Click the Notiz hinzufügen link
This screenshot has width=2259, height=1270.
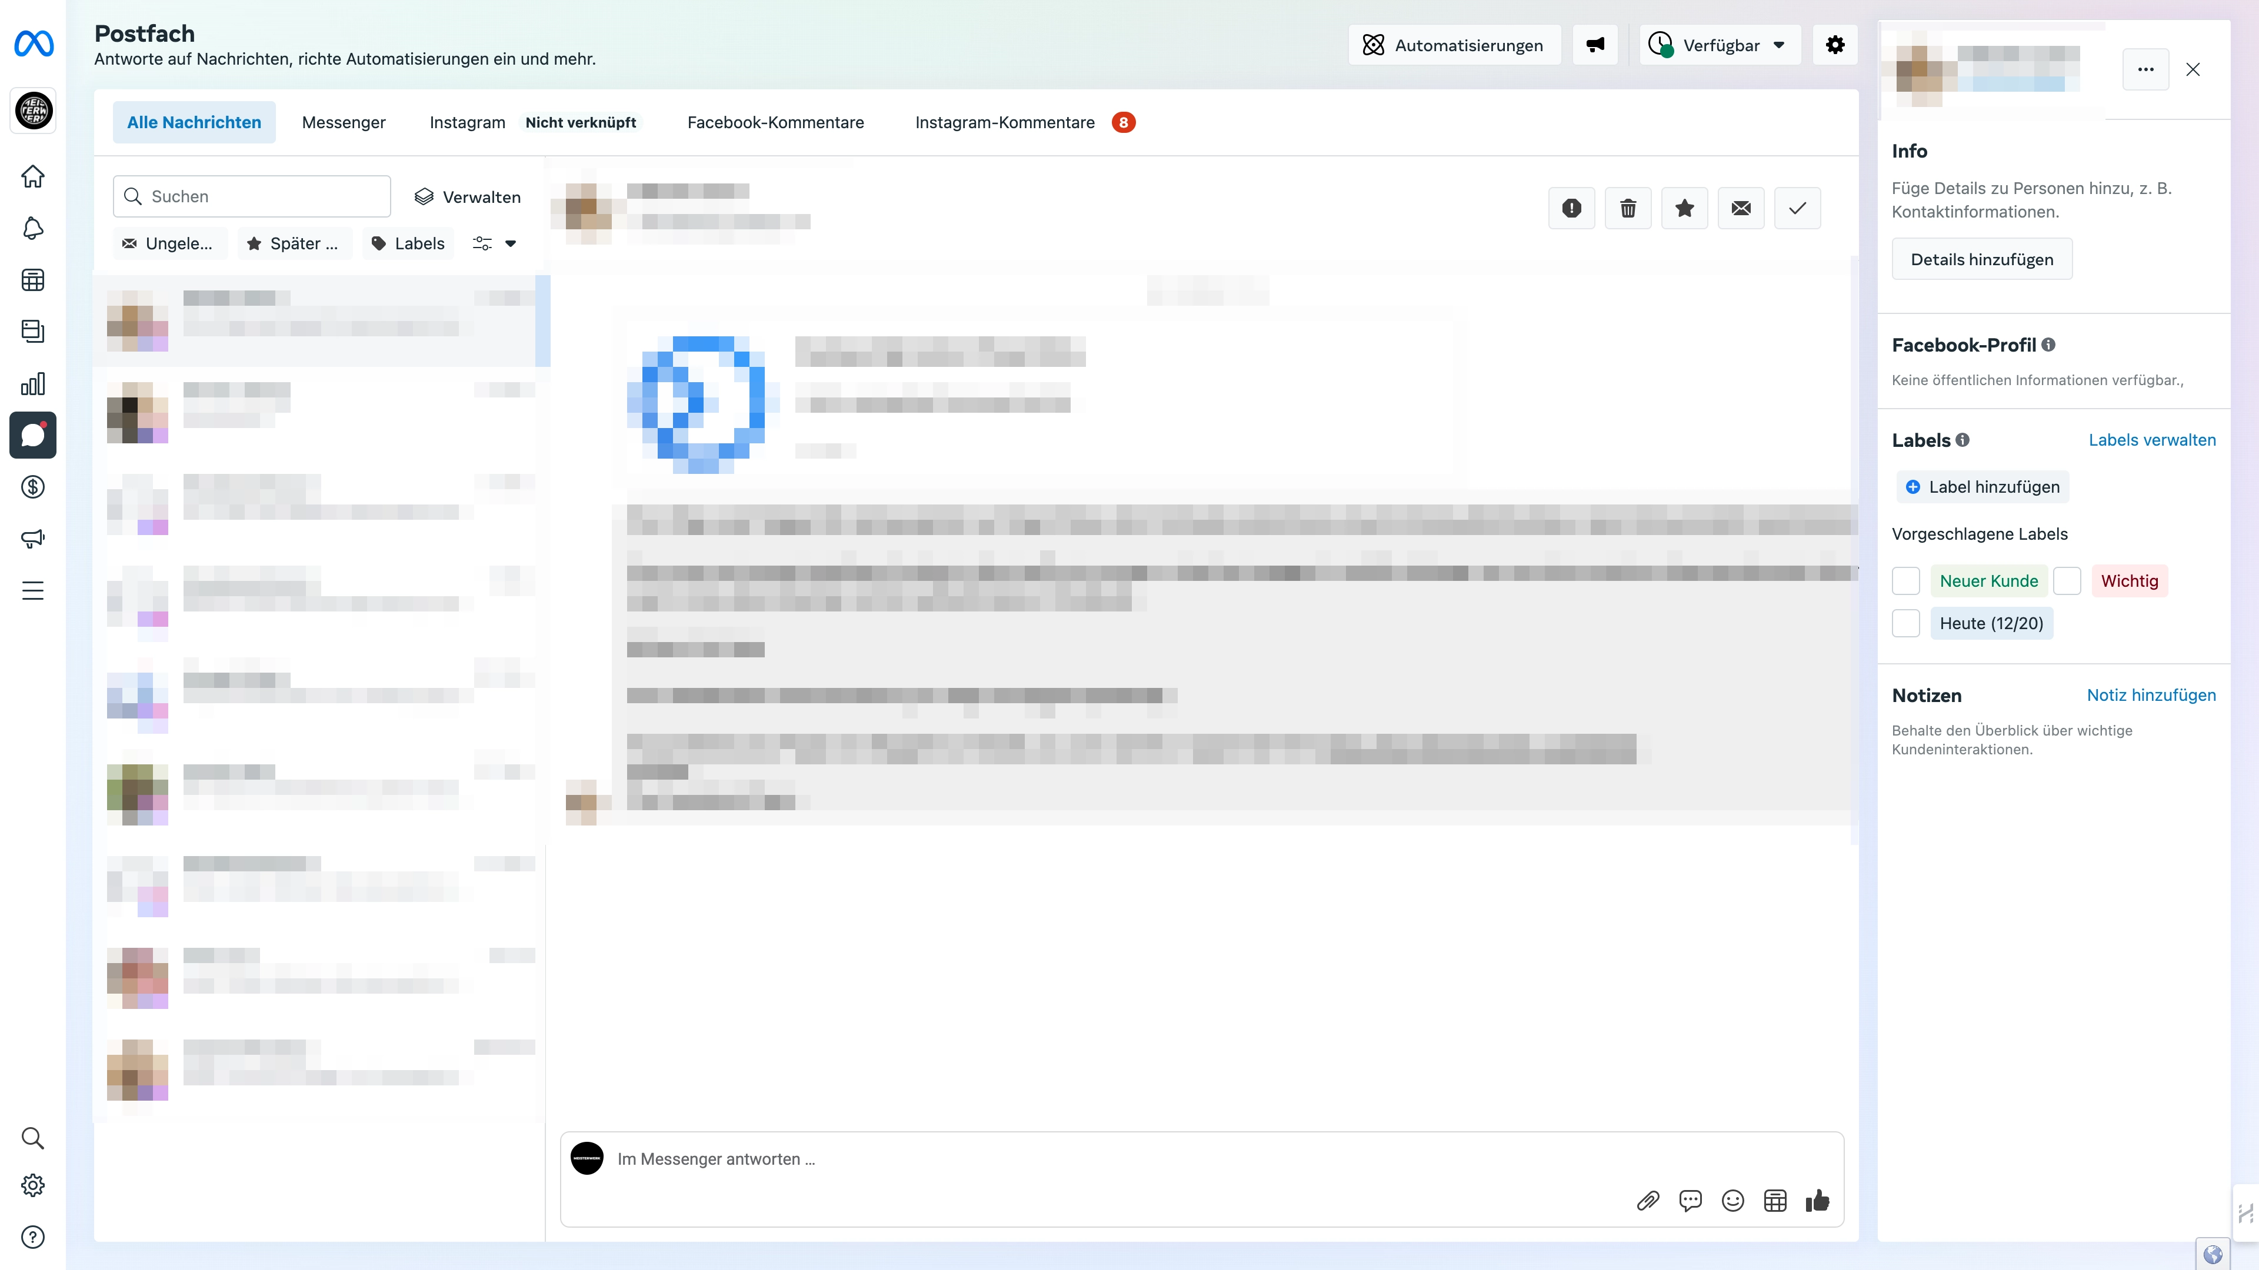tap(2151, 695)
